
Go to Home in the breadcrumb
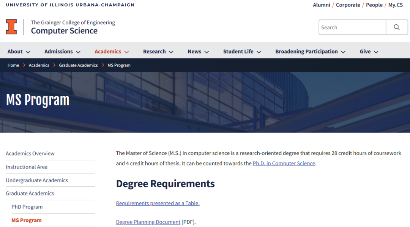click(13, 65)
